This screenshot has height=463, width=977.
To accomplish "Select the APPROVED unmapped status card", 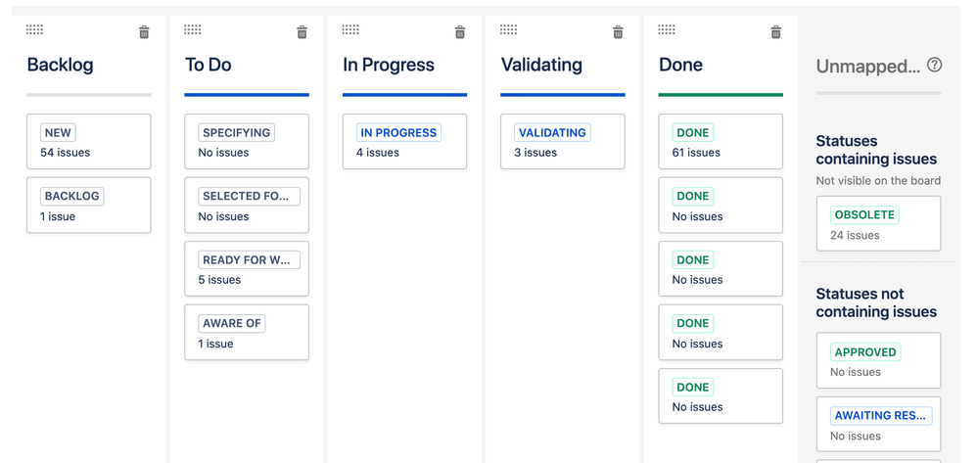I will (878, 360).
